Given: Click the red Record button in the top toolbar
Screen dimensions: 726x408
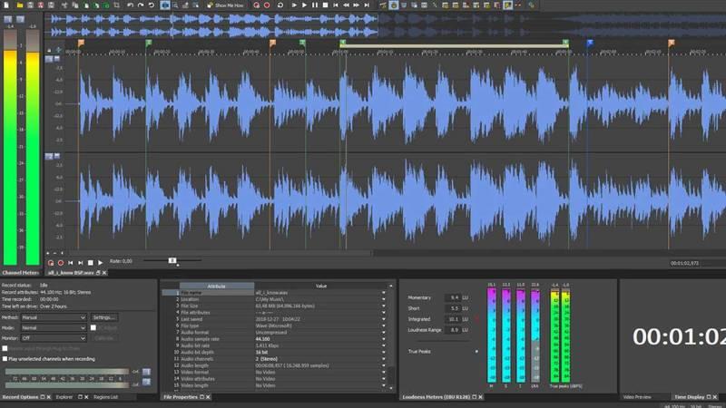Looking at the screenshot, I should click(x=267, y=5).
